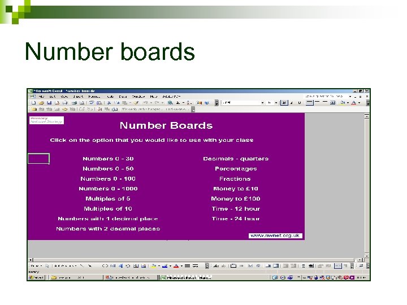
Task: Open the help question box dropdown arrow
Action: click(x=350, y=96)
